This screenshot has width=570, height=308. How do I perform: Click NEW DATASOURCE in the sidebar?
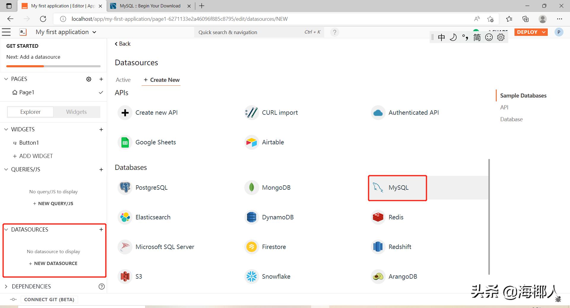tap(53, 263)
